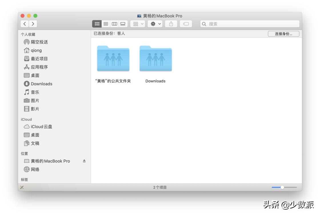
Task: Open 网络 in the sidebar
Action: (35, 170)
